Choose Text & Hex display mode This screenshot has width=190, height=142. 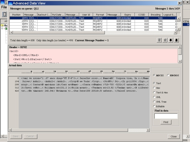[154, 92]
